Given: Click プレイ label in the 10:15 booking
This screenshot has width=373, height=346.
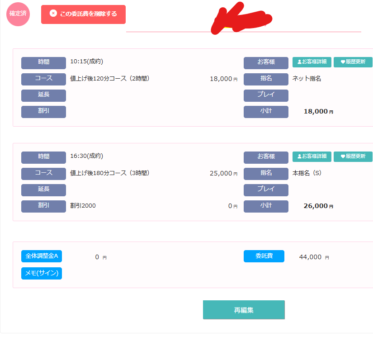Looking at the screenshot, I should tap(266, 95).
